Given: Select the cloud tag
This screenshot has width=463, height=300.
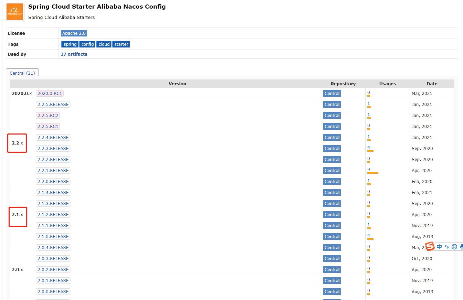Looking at the screenshot, I should tap(104, 44).
